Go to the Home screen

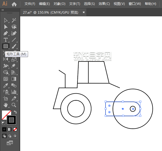pyautogui.click(x=14, y=4)
